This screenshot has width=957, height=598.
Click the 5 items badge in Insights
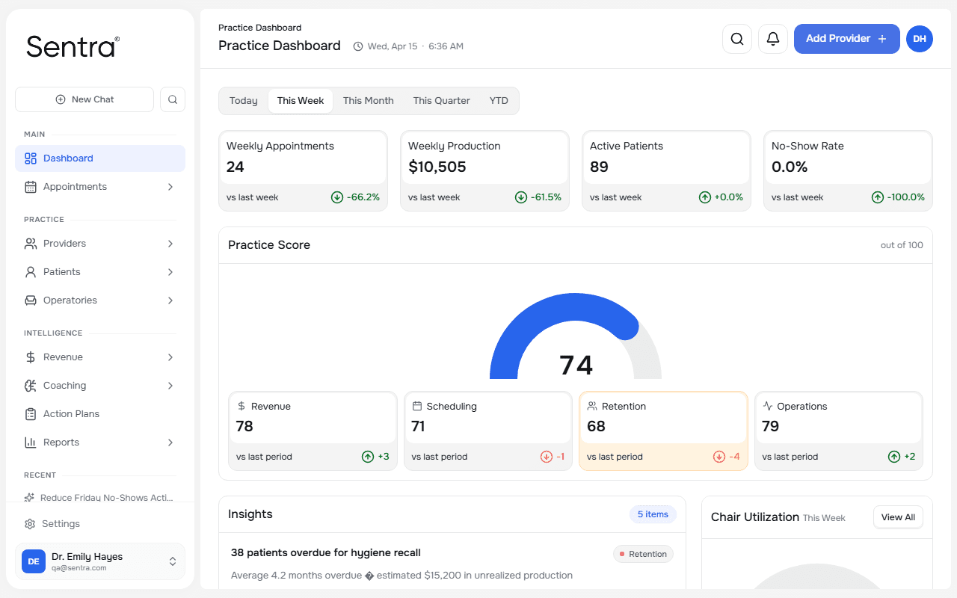pyautogui.click(x=653, y=514)
